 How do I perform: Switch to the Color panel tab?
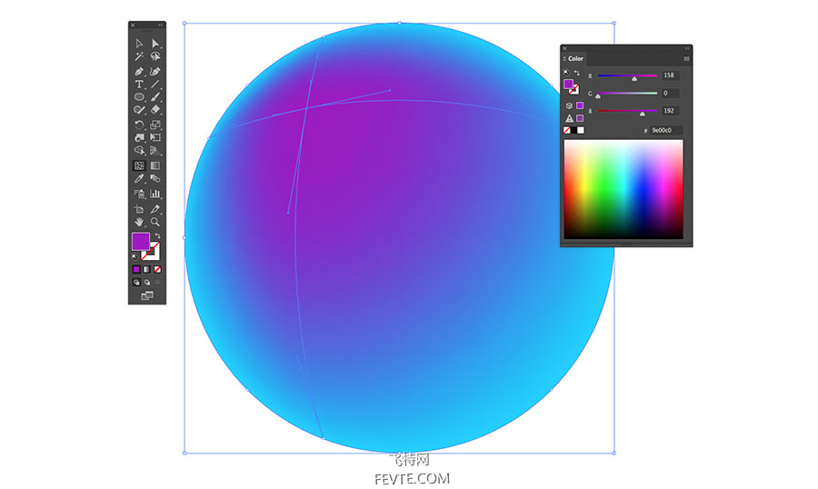point(576,58)
